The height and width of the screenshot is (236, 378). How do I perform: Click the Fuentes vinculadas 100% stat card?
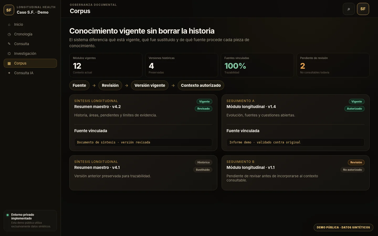point(257,65)
